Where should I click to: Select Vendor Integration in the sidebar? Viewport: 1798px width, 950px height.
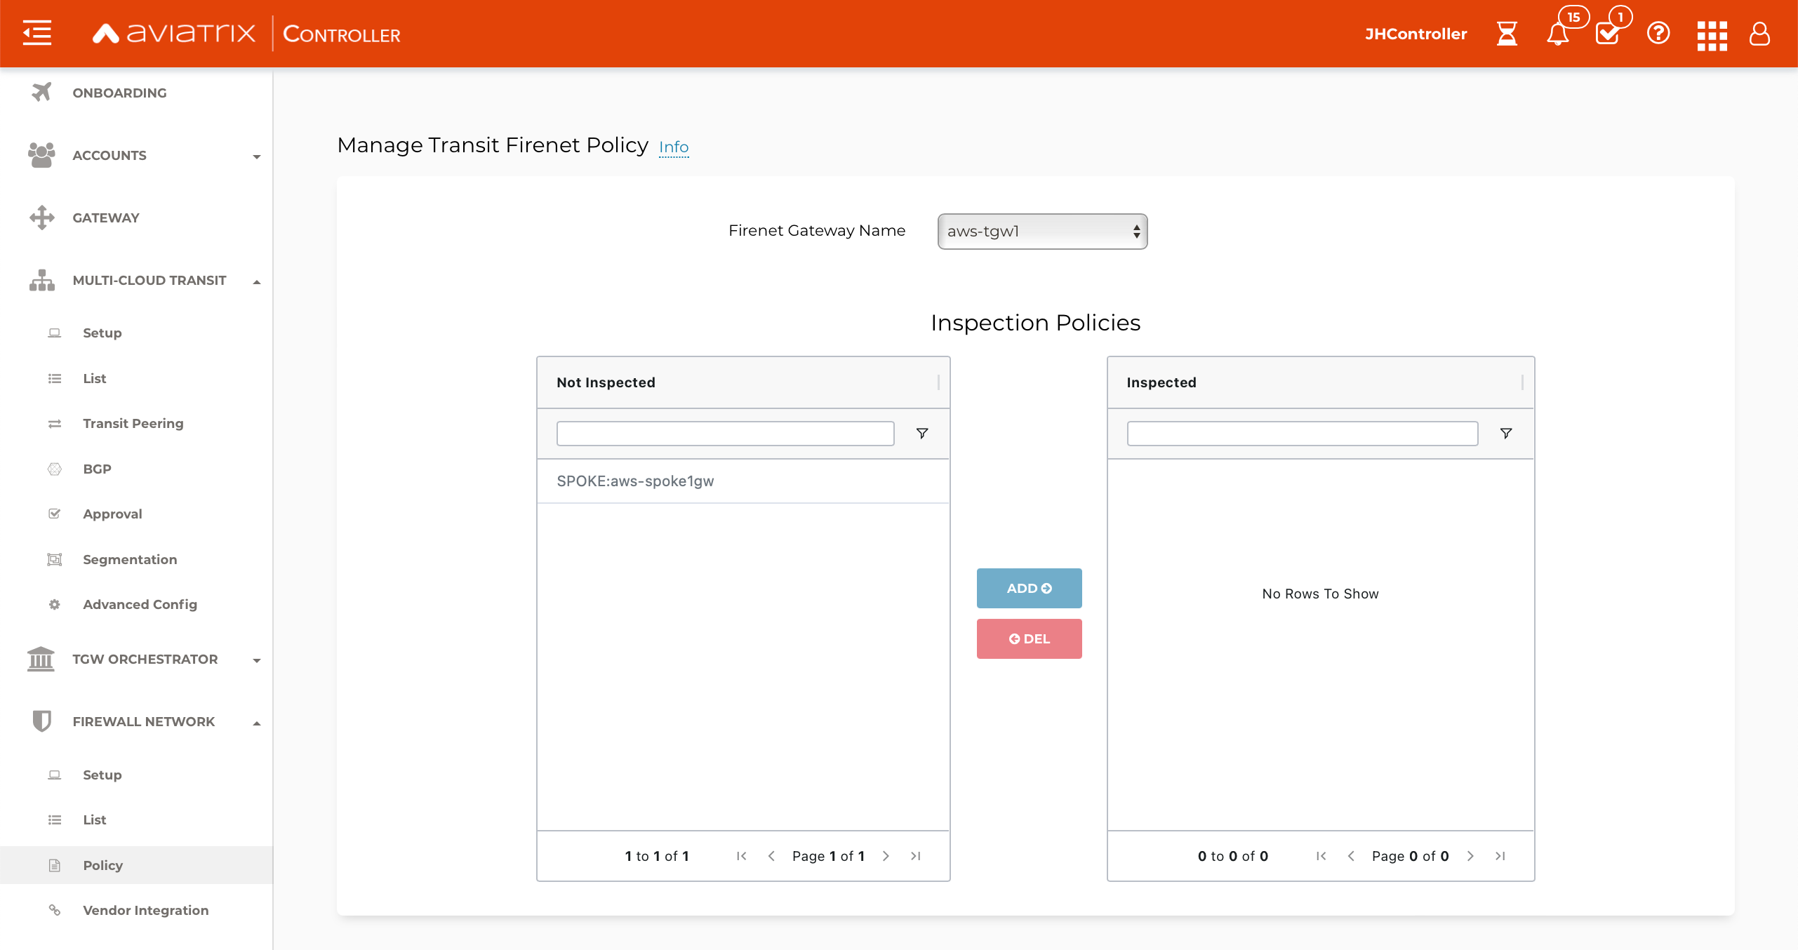pyautogui.click(x=145, y=910)
